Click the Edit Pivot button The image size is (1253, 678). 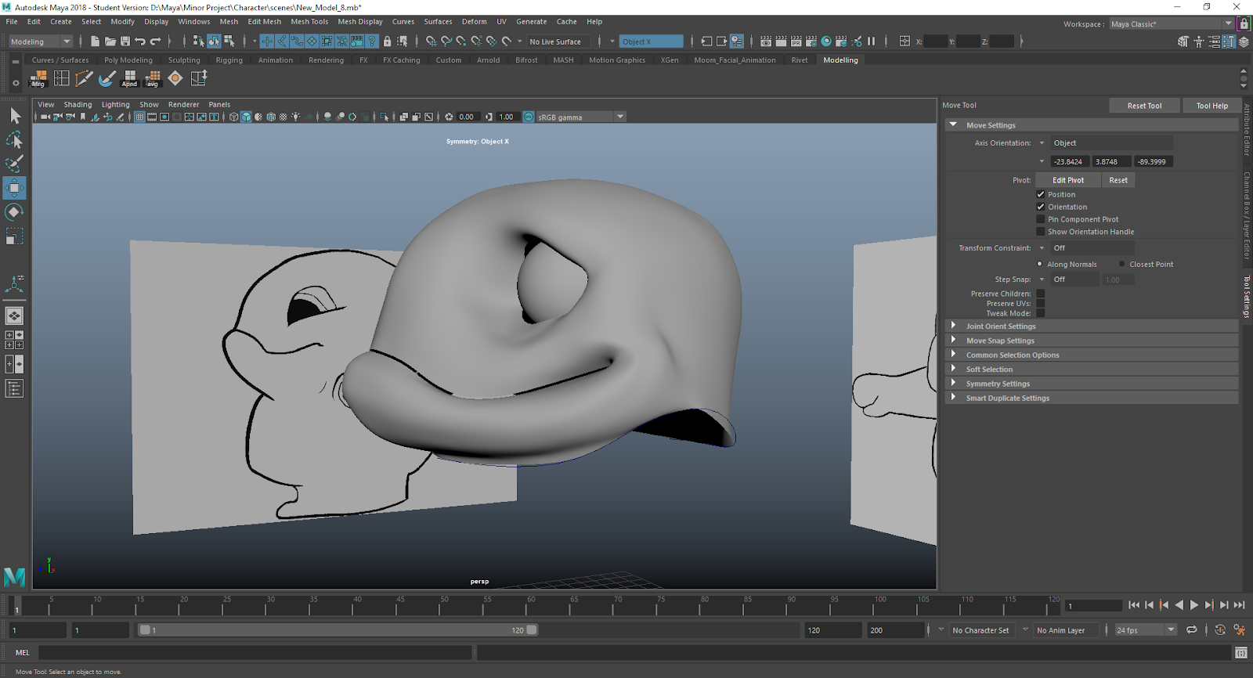[x=1068, y=180]
